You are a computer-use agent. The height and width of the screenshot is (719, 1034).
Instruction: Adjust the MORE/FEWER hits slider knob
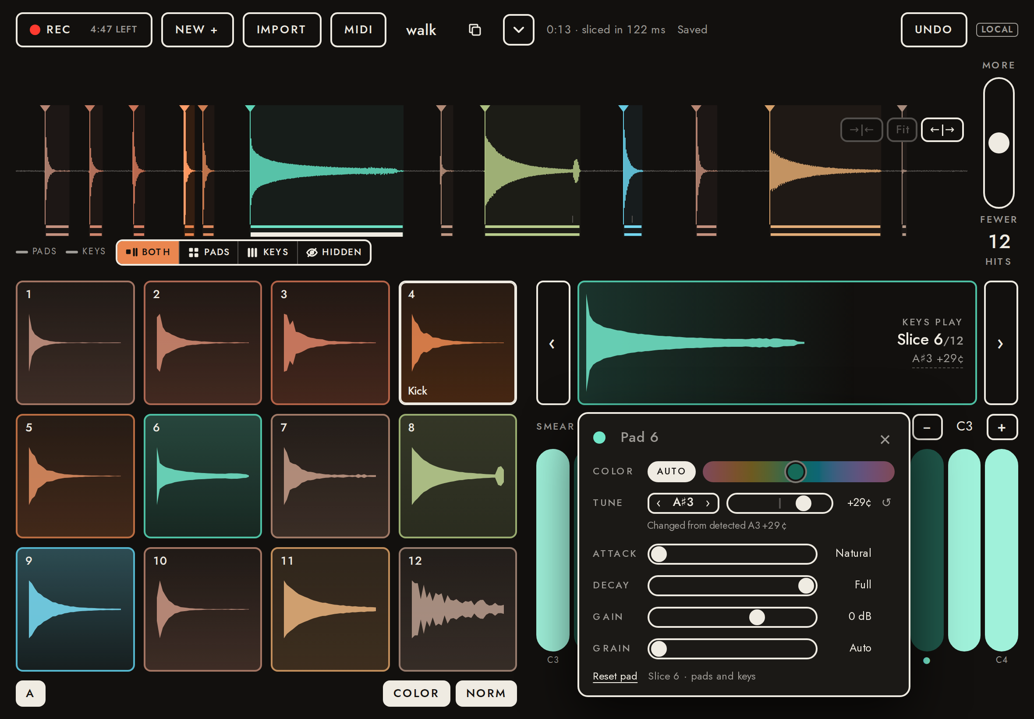(999, 143)
